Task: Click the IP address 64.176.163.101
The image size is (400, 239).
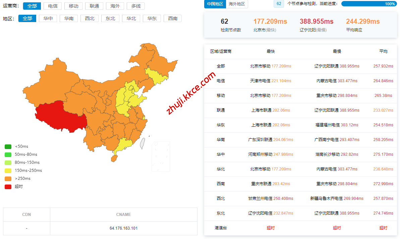Action: [x=123, y=228]
